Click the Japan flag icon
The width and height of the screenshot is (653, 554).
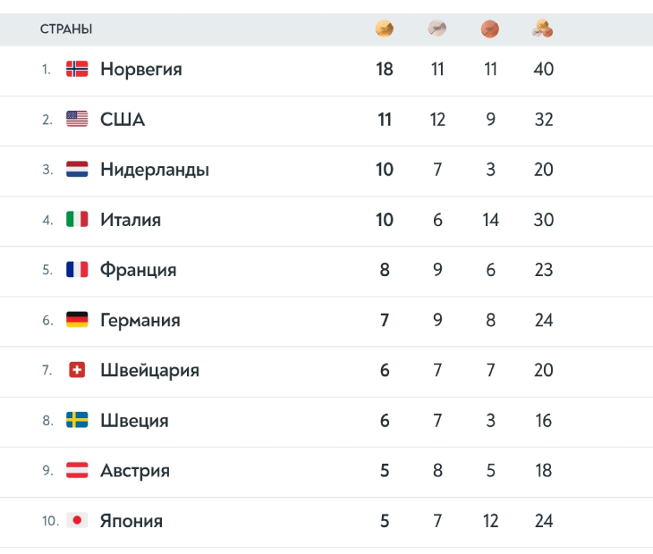click(77, 520)
